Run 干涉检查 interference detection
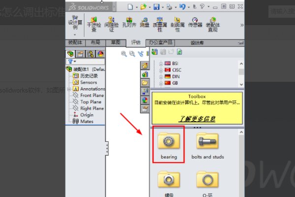 [94, 24]
